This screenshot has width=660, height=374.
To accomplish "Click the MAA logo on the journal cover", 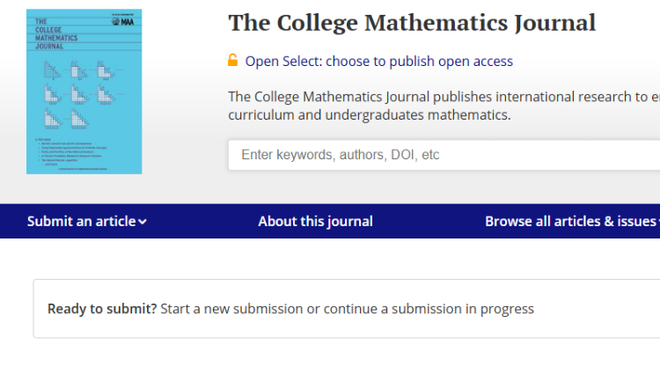I will 123,21.
